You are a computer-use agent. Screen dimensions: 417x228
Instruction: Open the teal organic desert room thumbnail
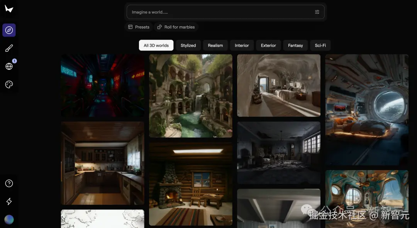(367, 199)
